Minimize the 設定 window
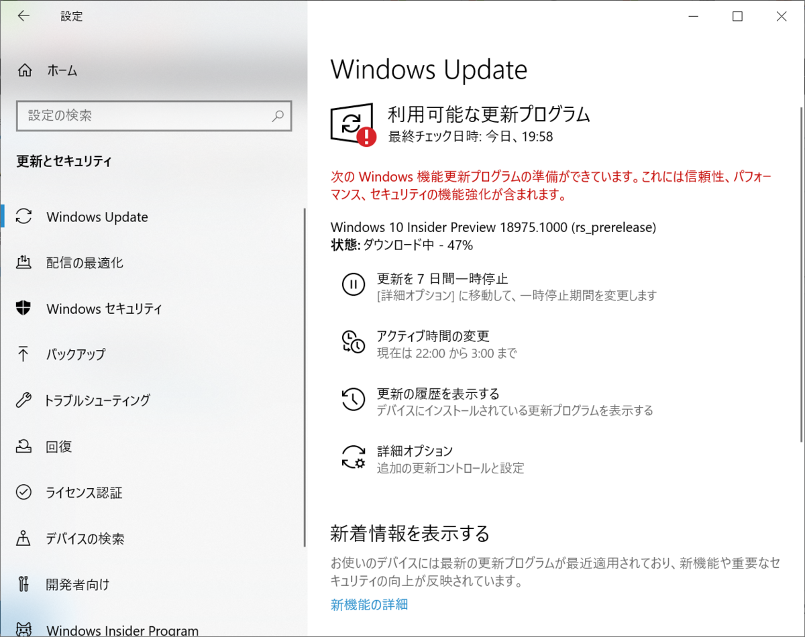This screenshot has width=805, height=637. (x=694, y=16)
